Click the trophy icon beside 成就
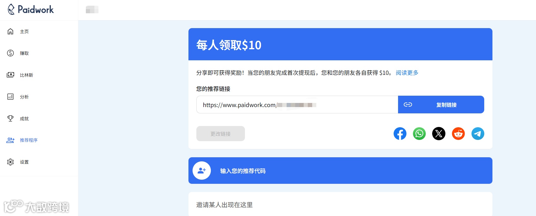The image size is (536, 216). click(10, 118)
